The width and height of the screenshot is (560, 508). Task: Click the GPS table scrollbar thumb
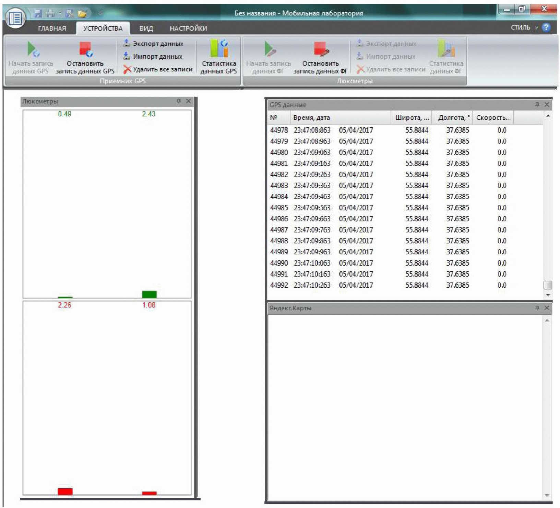tap(548, 285)
